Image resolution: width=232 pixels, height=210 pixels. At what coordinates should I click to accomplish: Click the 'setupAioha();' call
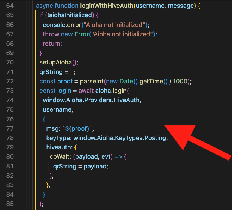pos(59,63)
